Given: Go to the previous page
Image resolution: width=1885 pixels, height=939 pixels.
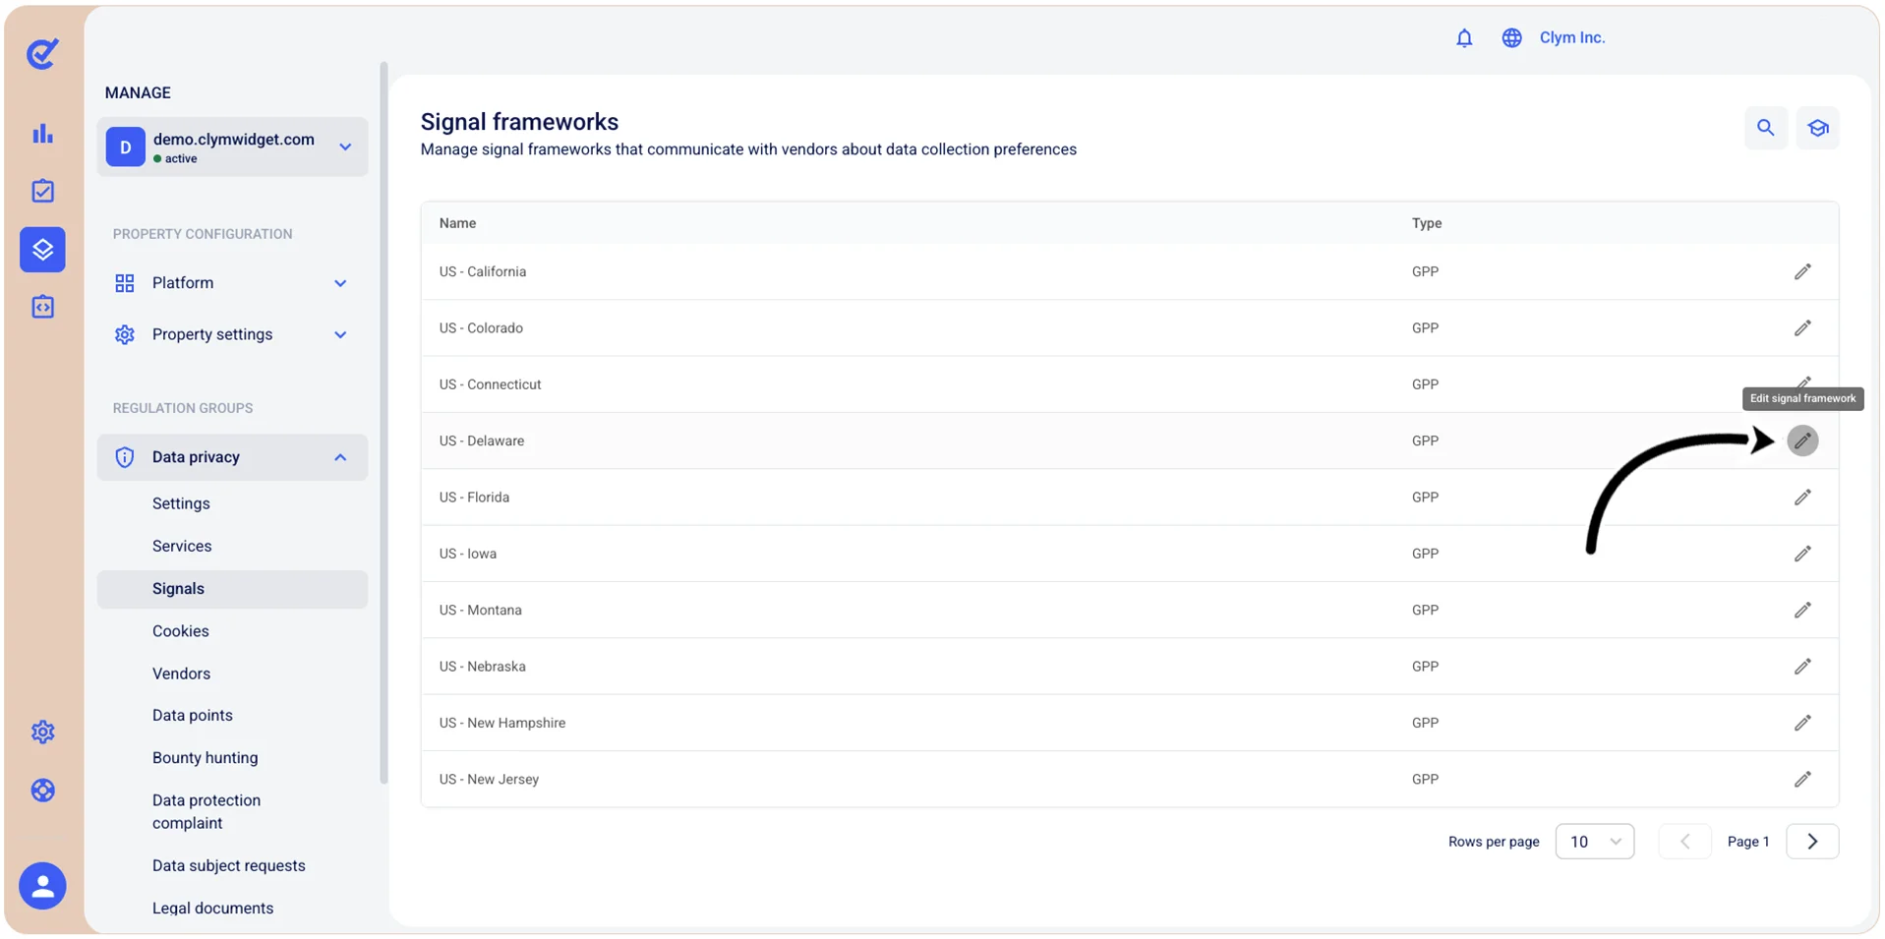Looking at the screenshot, I should [x=1684, y=842].
